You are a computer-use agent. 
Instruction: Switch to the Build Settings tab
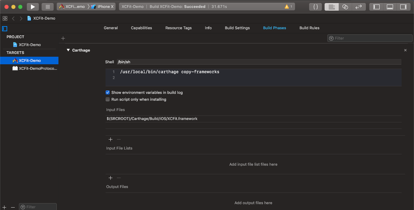[x=237, y=28]
